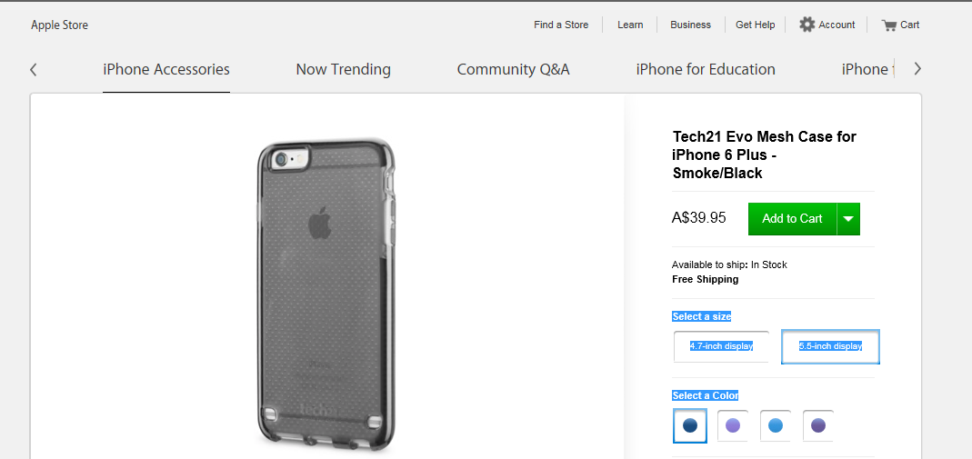
Task: Select the 5.5-inch display size
Action: [x=830, y=346]
